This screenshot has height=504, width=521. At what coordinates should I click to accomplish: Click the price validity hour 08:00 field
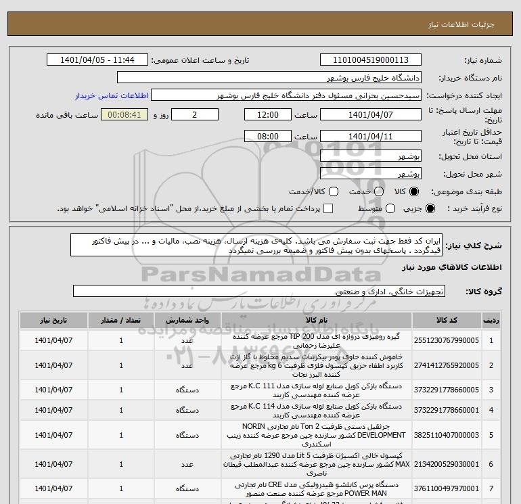(268, 136)
